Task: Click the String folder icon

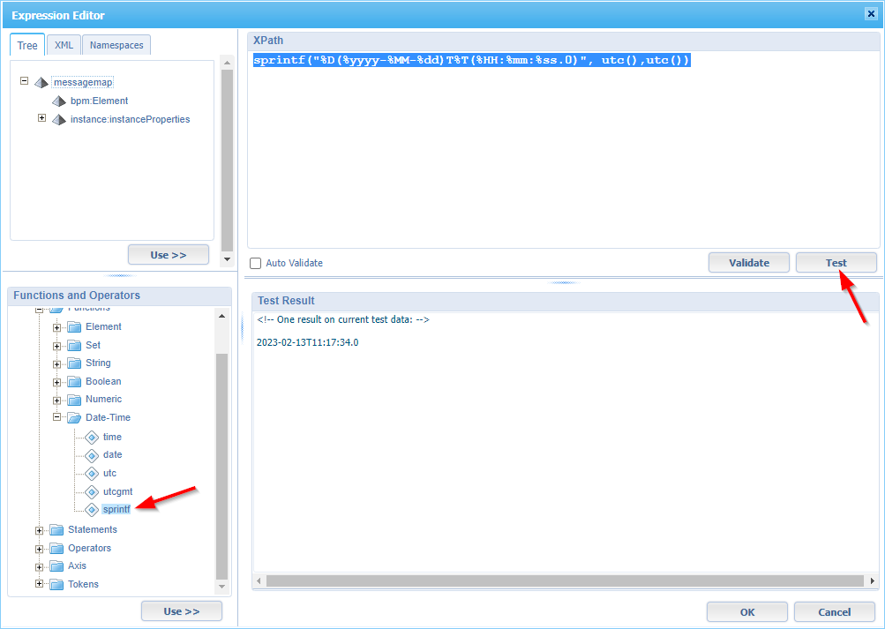Action: pyautogui.click(x=74, y=363)
